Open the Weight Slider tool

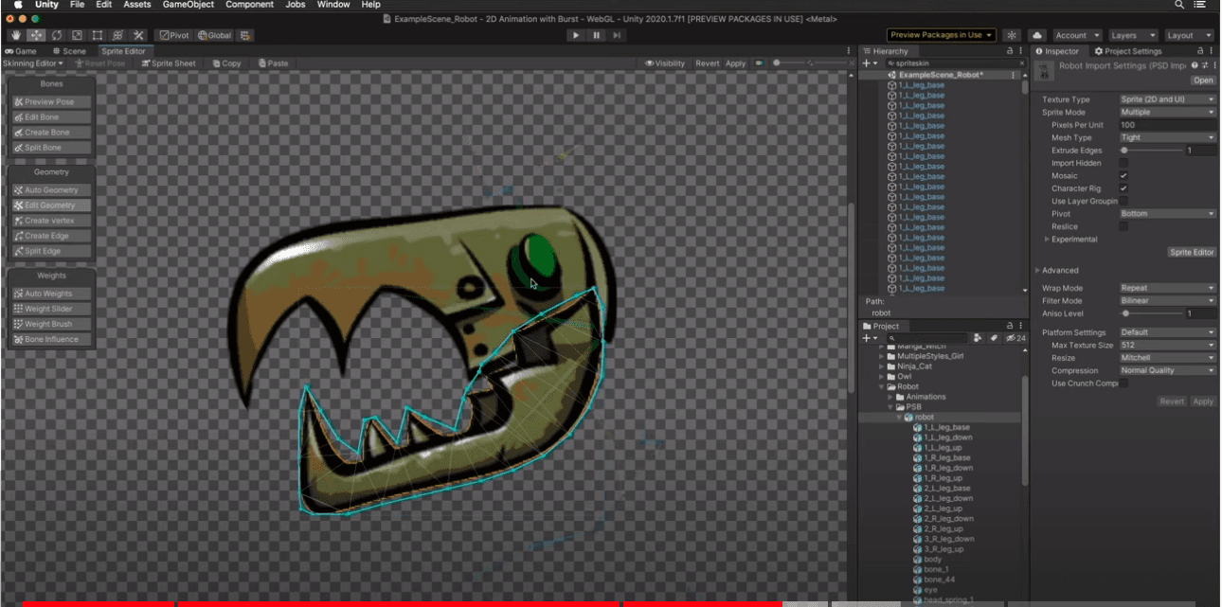click(x=51, y=309)
